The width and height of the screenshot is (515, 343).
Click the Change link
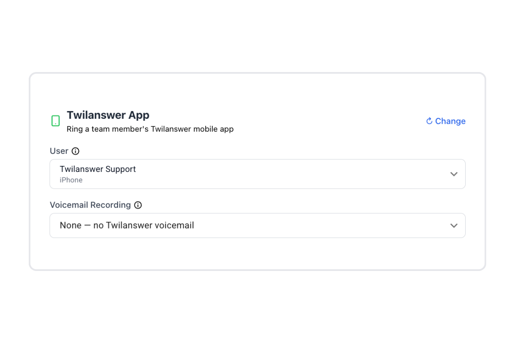point(445,121)
